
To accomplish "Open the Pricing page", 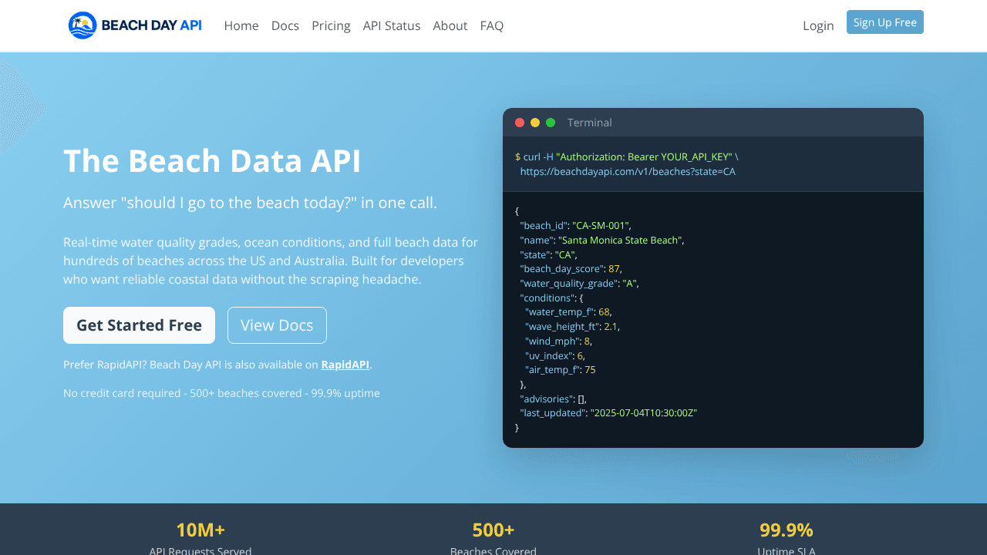I will pos(331,25).
